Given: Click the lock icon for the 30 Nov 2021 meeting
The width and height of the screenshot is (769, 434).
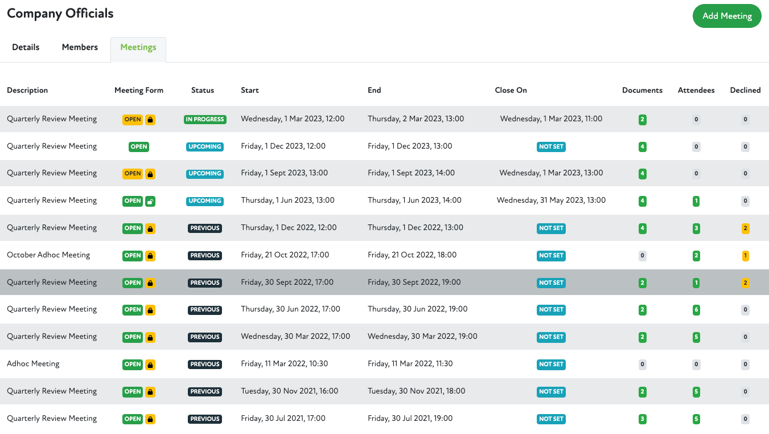Looking at the screenshot, I should point(150,392).
